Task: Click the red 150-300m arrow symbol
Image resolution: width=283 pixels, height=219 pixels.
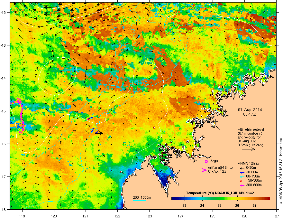Action: pyautogui.click(x=242, y=181)
